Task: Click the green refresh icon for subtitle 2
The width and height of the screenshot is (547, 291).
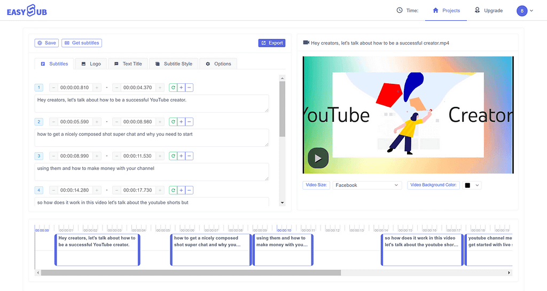Action: [x=173, y=122]
